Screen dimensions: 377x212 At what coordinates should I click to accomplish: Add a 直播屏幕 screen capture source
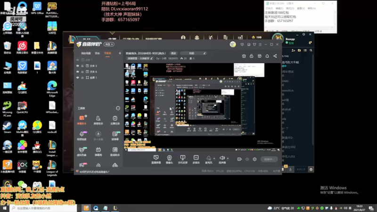156,159
